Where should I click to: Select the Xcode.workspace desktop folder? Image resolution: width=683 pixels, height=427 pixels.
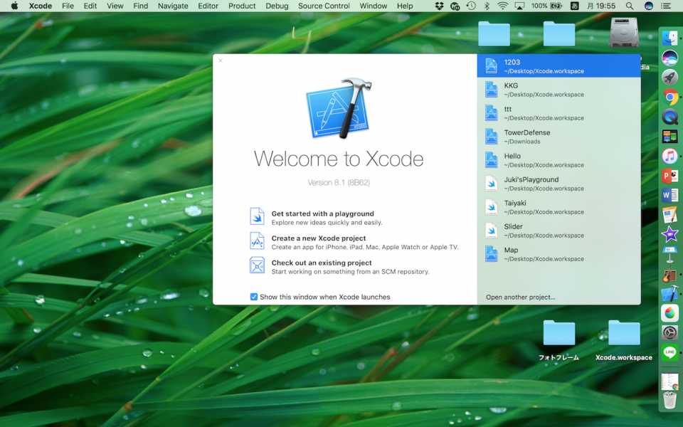[624, 333]
